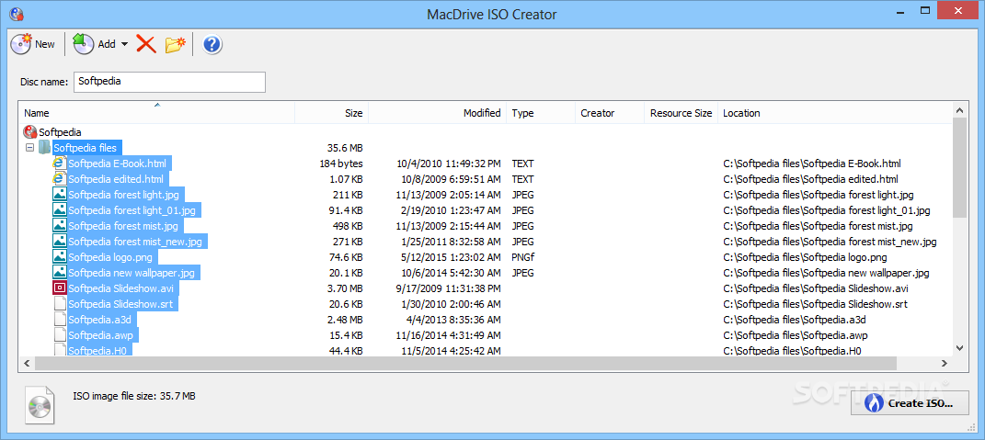Click file icon of Softpedia.a3d
985x440 pixels.
coord(60,320)
